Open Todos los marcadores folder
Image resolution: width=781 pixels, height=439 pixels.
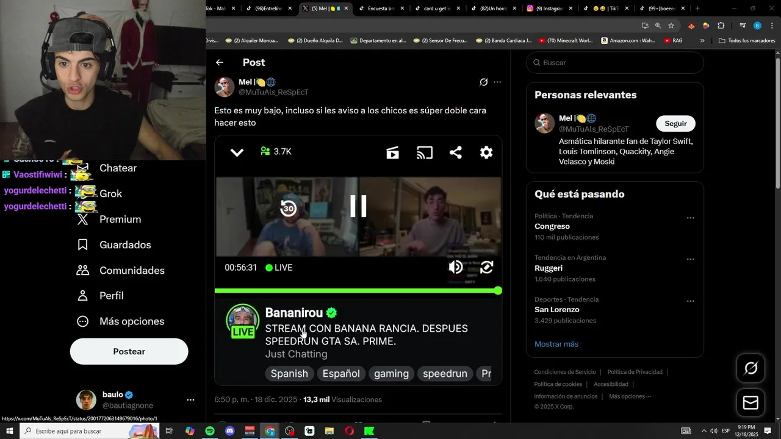point(747,41)
